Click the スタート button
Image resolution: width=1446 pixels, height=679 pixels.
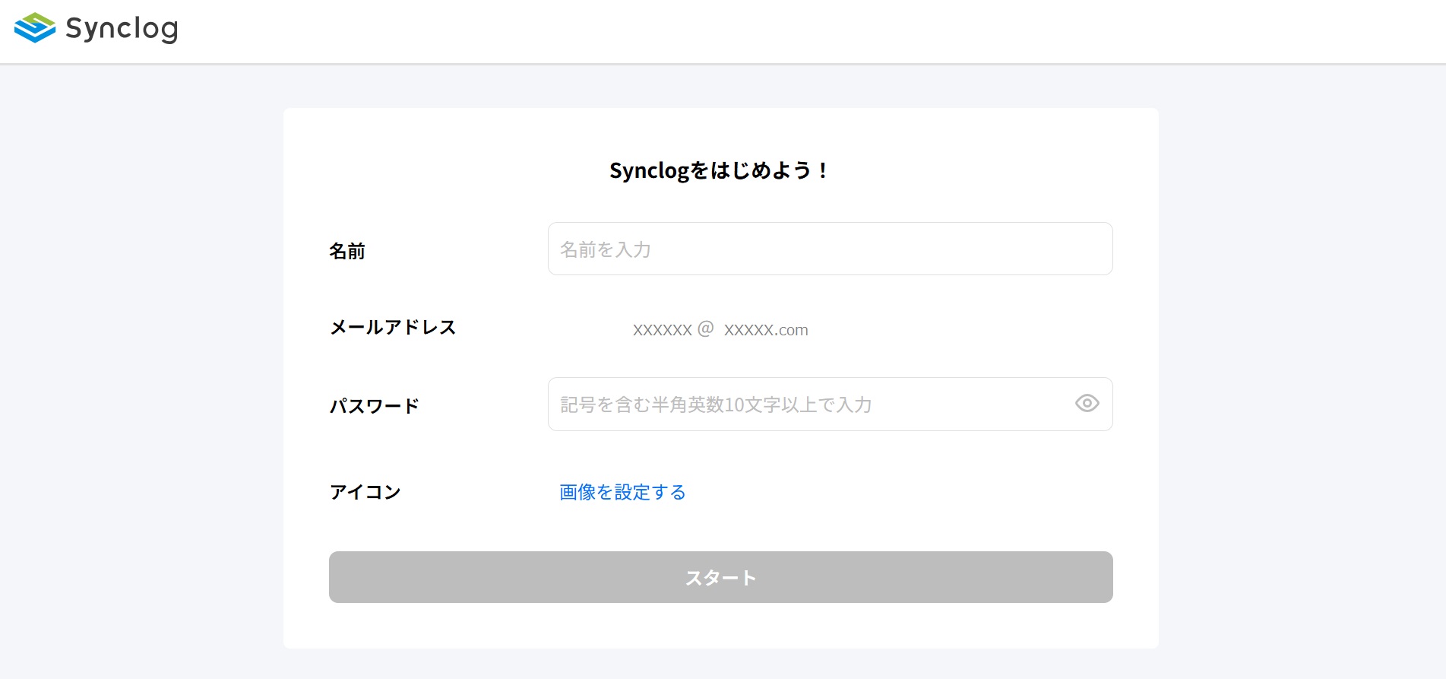pos(720,577)
